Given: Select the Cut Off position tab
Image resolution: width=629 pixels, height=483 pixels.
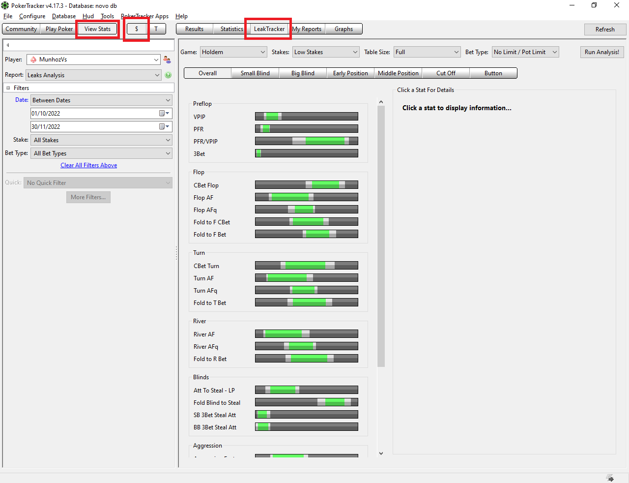Looking at the screenshot, I should tap(446, 73).
